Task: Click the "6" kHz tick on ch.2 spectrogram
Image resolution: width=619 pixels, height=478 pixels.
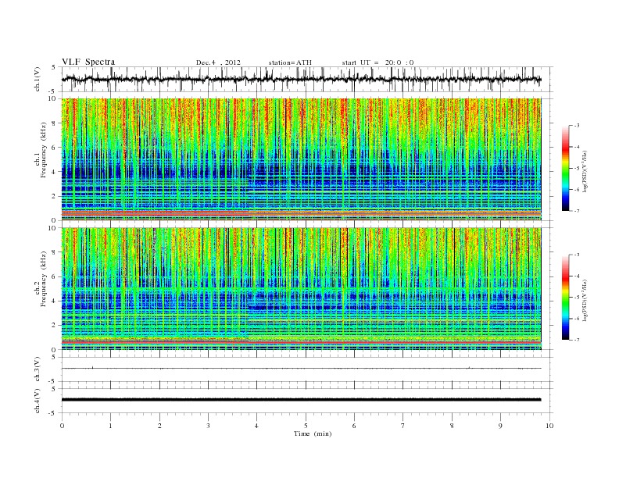Action: tap(54, 276)
